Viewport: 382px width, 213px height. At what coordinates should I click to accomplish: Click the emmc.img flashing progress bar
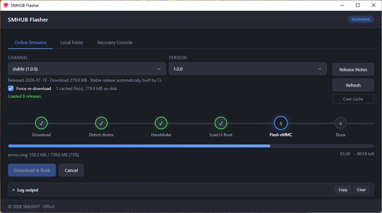coord(191,146)
